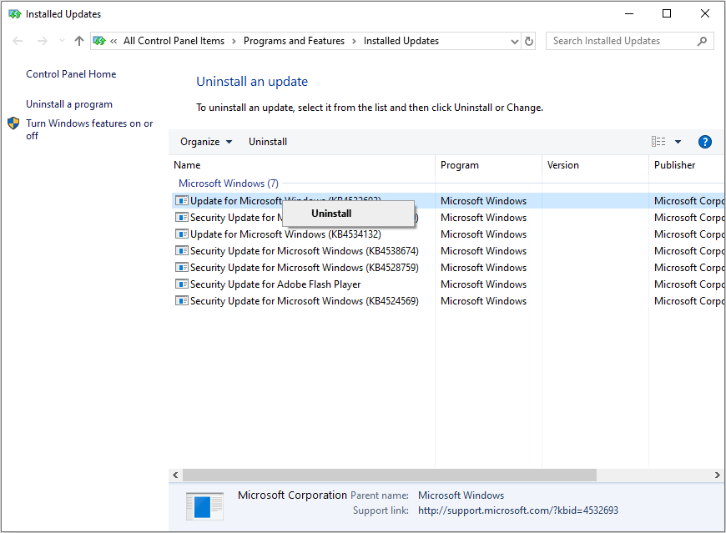
Task: Click icon of the KB4528759 update row
Action: click(182, 268)
